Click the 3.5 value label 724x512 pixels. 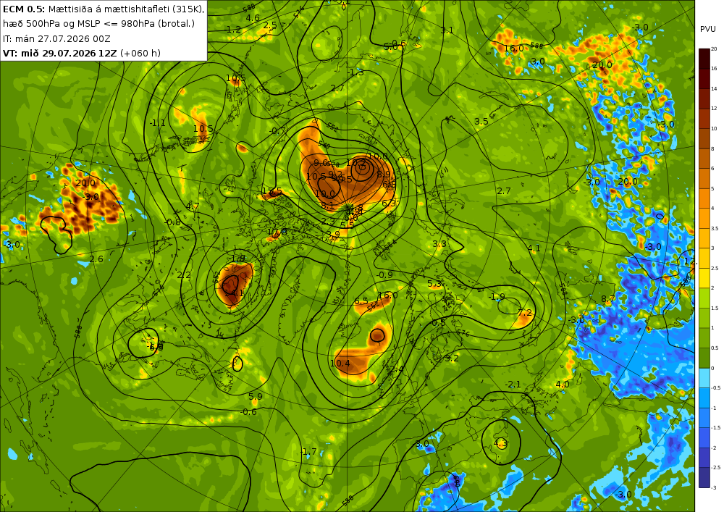pyautogui.click(x=481, y=122)
